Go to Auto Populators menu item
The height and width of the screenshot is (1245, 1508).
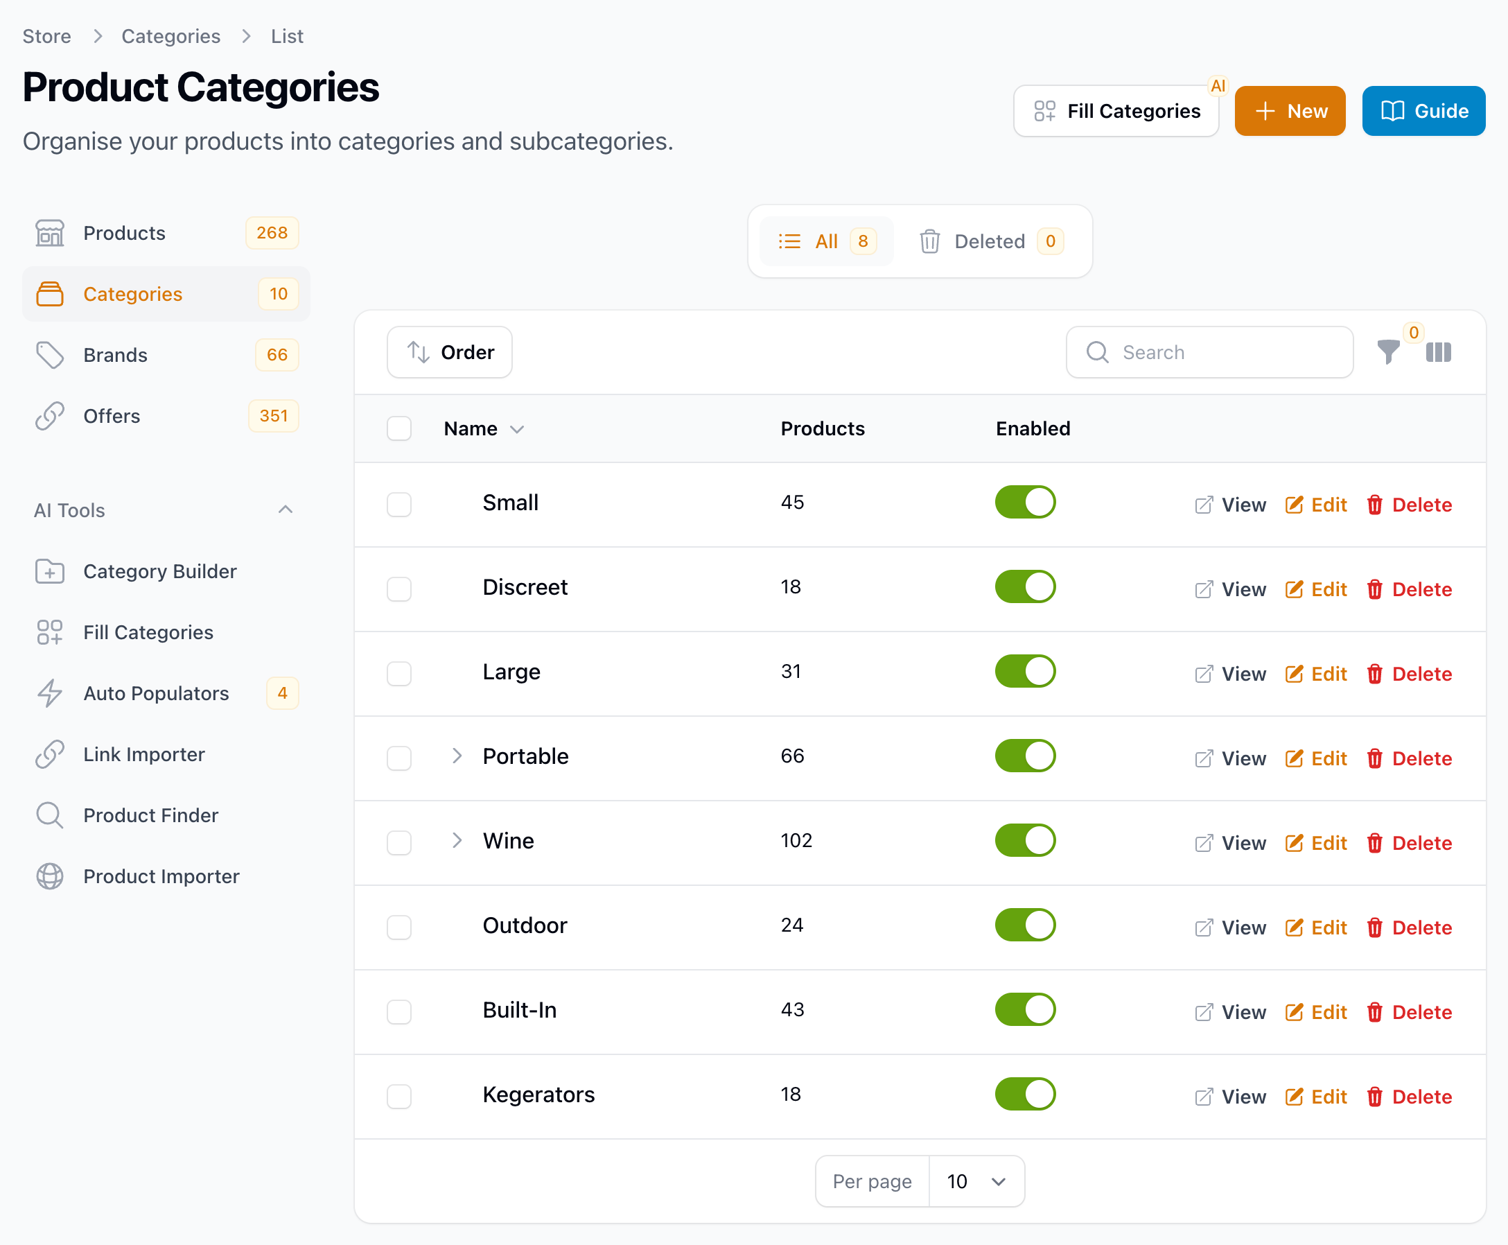tap(166, 693)
